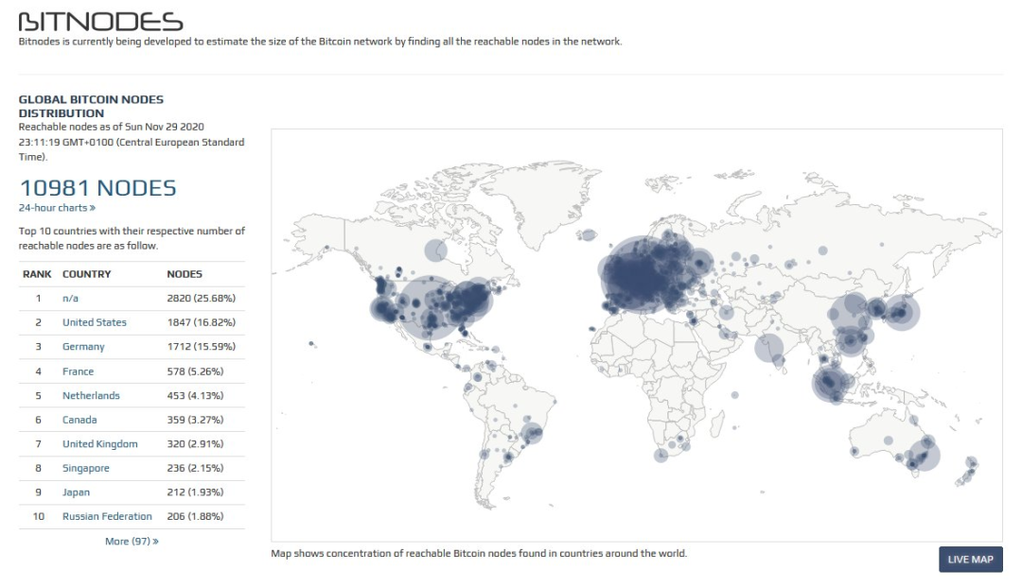
Task: Click the map caption text below map
Action: pyautogui.click(x=479, y=553)
